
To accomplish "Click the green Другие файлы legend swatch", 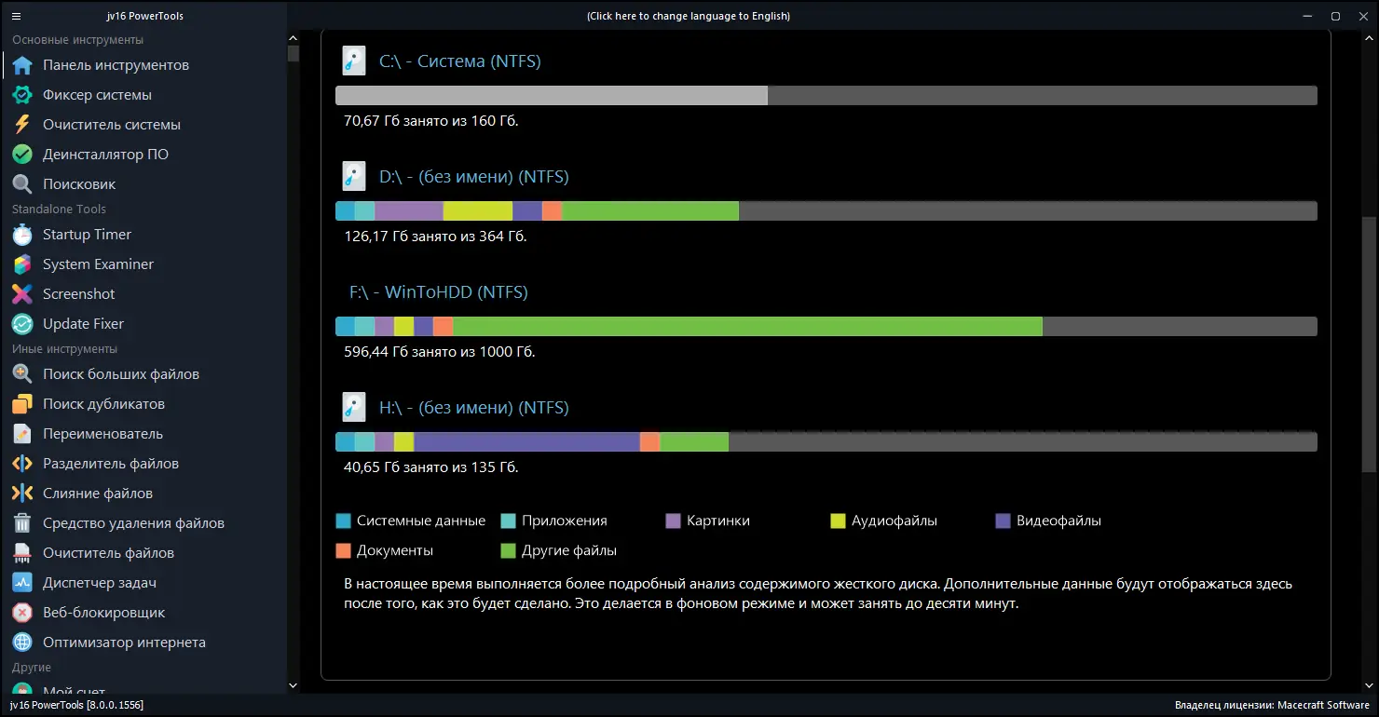I will pyautogui.click(x=508, y=551).
